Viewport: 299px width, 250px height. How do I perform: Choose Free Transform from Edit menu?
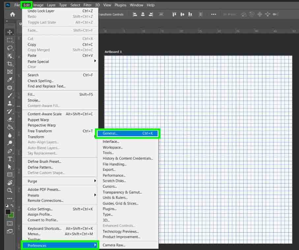pos(60,131)
